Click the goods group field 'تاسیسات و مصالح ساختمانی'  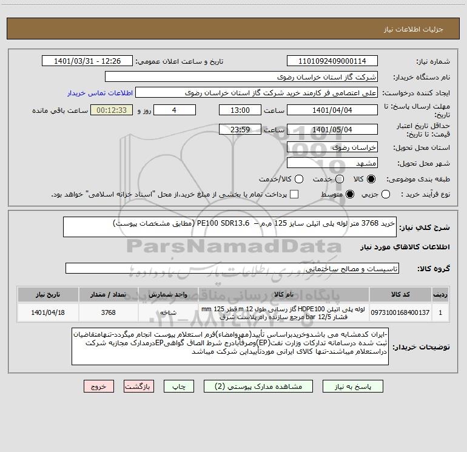click(x=232, y=268)
